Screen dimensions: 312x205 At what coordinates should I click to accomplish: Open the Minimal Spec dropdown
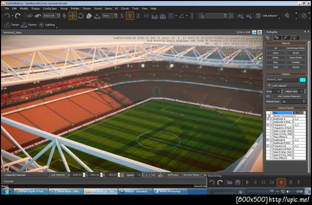point(293,101)
